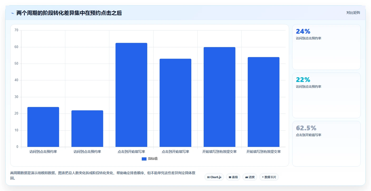Click the header title 两个周期的阶段转化差异集中在预约点击之后

coord(69,13)
